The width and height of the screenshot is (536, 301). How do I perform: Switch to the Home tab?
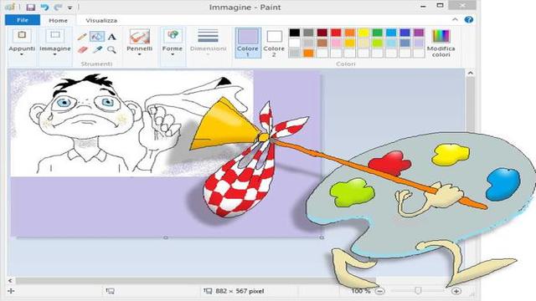[58, 20]
